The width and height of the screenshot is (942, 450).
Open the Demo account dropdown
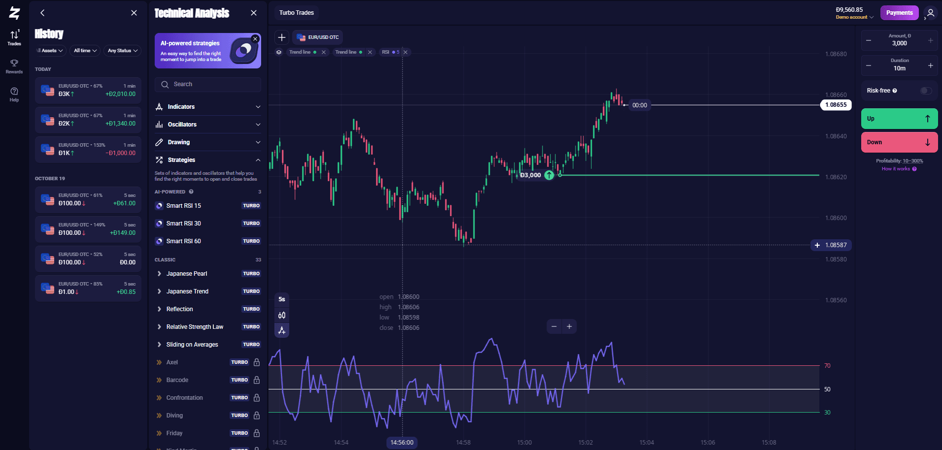click(x=855, y=17)
